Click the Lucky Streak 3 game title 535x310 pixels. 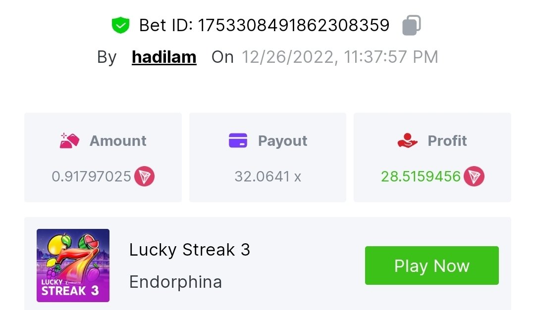(190, 250)
